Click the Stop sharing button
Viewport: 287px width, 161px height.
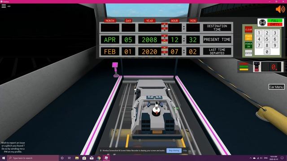[x=174, y=151]
